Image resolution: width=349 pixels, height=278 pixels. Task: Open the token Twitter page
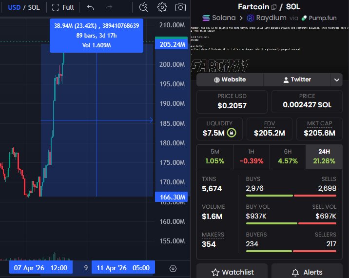pos(297,79)
